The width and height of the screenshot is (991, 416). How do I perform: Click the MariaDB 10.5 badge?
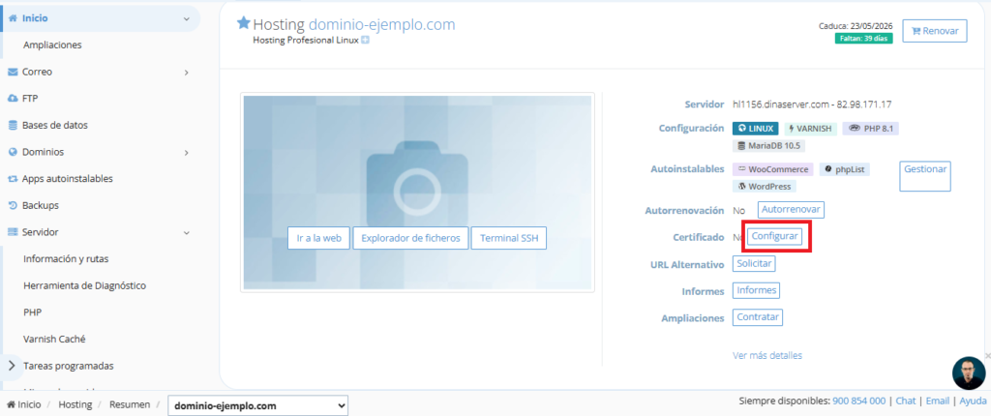pyautogui.click(x=768, y=146)
